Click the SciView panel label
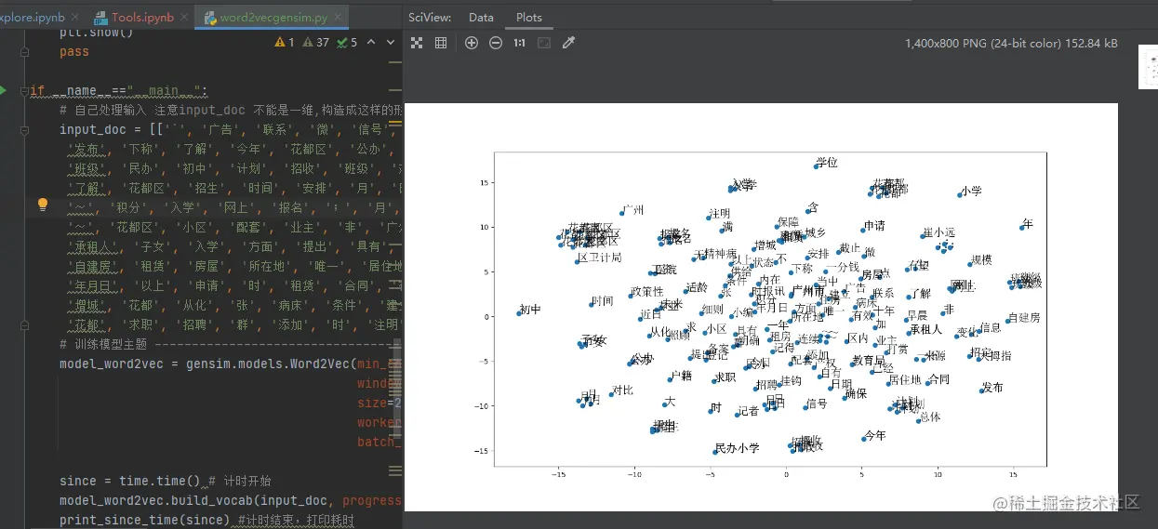Screen dimensions: 1158x529 pos(430,18)
